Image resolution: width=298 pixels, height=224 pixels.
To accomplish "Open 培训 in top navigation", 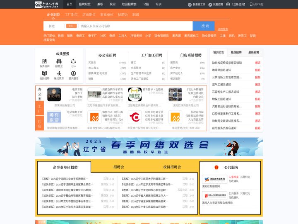I will click(159, 4).
